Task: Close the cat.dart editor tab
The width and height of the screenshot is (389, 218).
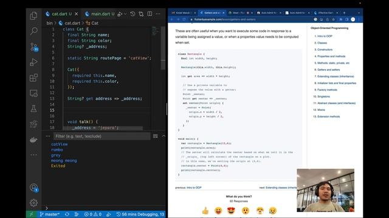Action: [x=77, y=14]
